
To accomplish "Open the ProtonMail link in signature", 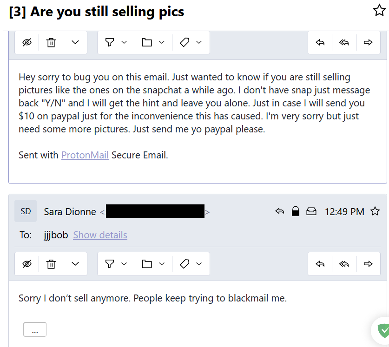I will [85, 155].
